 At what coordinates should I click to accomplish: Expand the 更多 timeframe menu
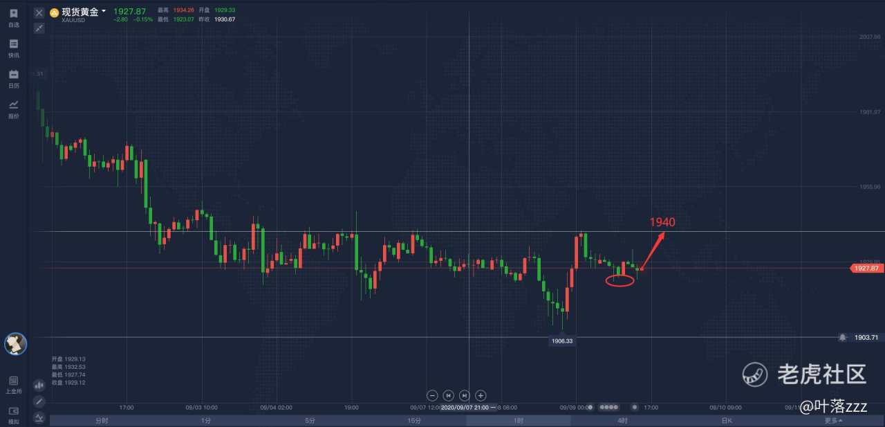click(x=833, y=421)
